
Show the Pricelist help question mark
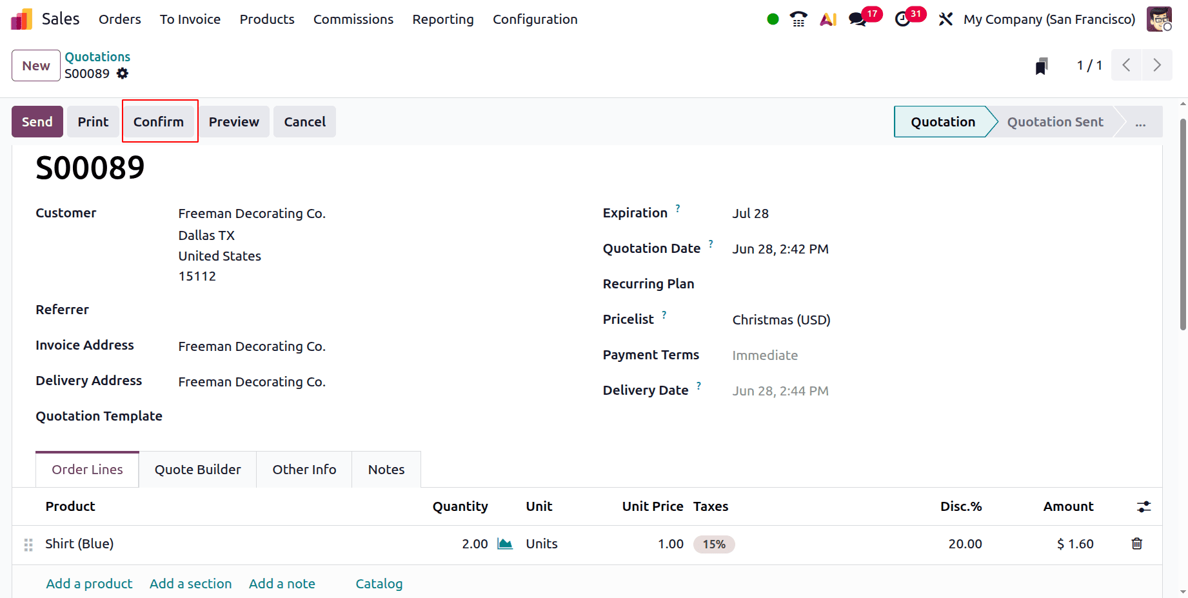664,315
